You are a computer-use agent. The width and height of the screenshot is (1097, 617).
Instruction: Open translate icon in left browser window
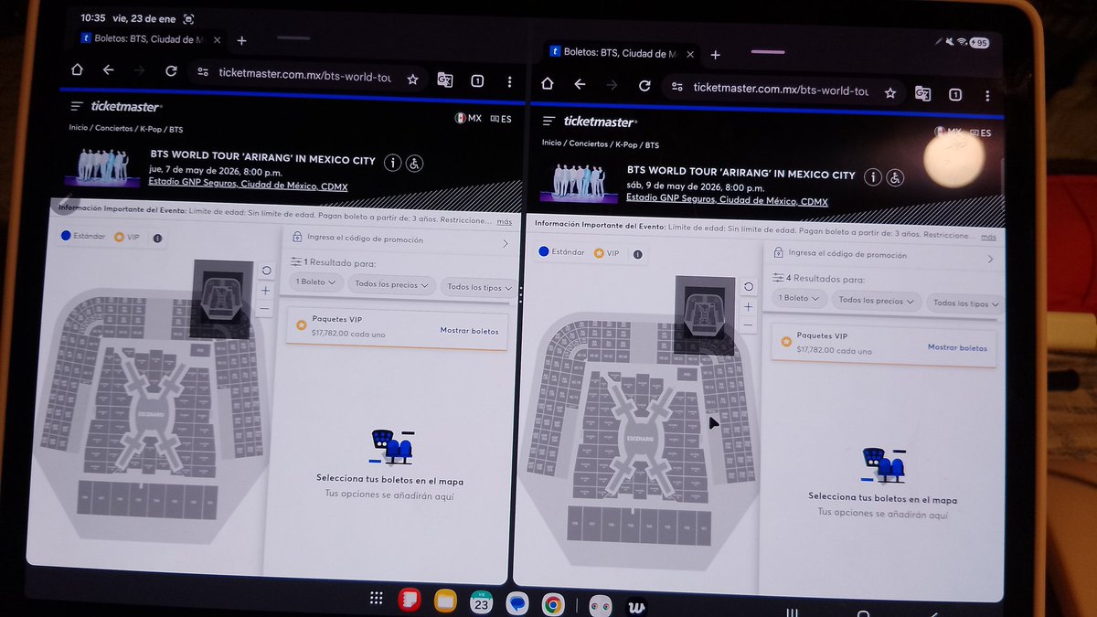pyautogui.click(x=445, y=80)
